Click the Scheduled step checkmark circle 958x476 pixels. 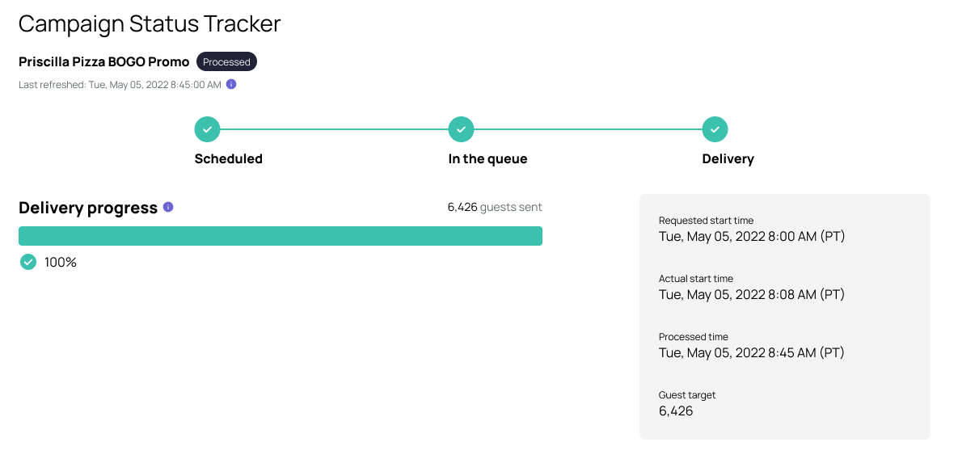tap(207, 129)
